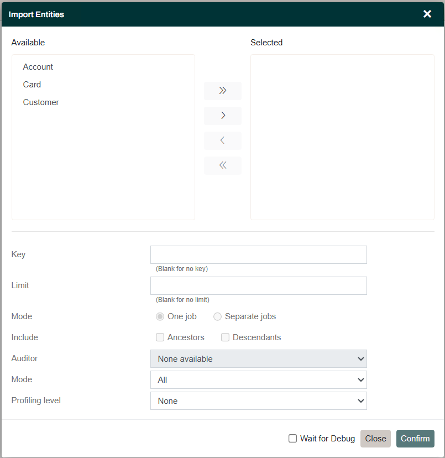Click the move-all-right double arrow button
Screen dimensions: 445x458
(x=222, y=91)
